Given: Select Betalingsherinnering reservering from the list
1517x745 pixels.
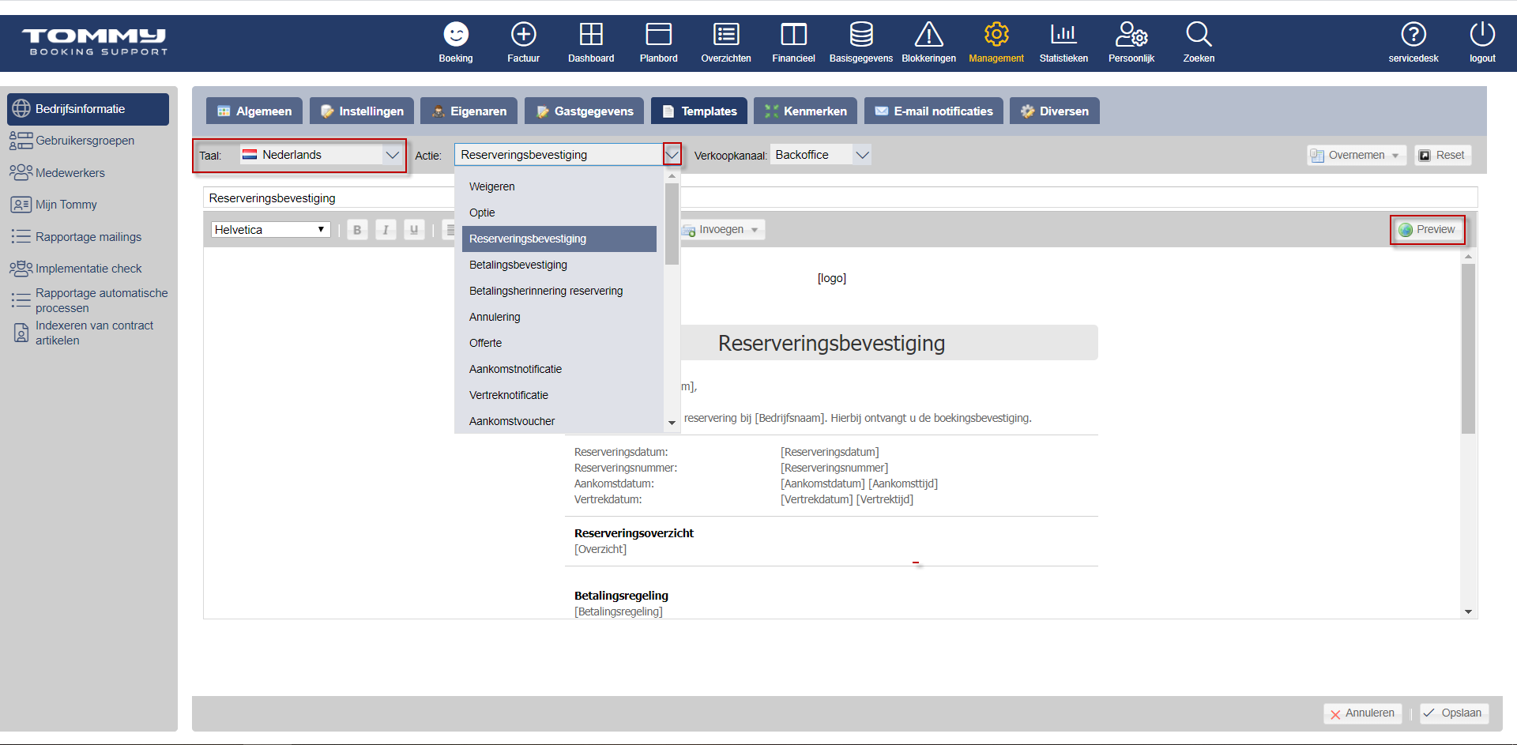Looking at the screenshot, I should (x=559, y=291).
